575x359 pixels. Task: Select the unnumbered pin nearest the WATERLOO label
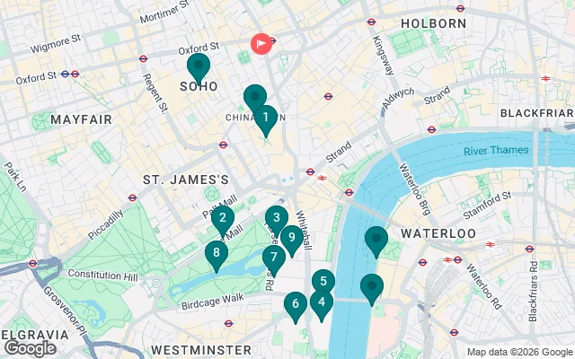coord(376,242)
